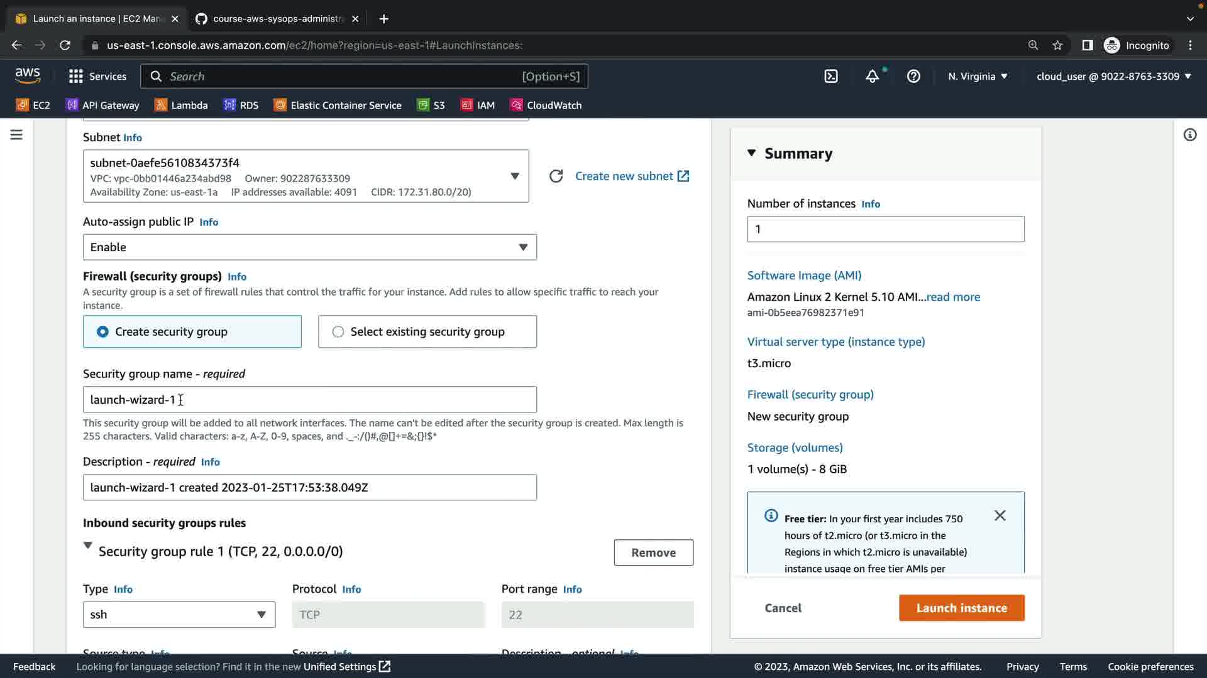Click the Number of instances field
Viewport: 1207px width, 678px height.
(885, 229)
